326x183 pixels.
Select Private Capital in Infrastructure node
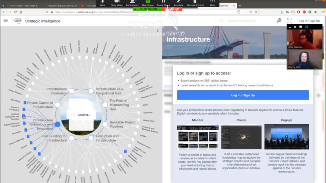point(58,105)
